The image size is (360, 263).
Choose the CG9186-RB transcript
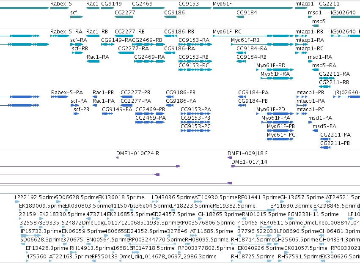171,36
